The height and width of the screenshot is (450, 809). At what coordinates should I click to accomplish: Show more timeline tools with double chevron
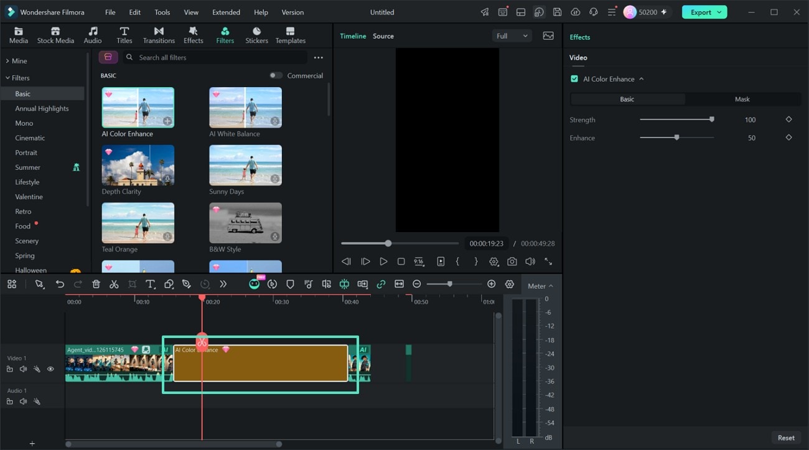[223, 284]
